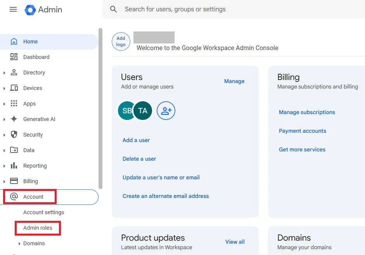Open Admin roles submenu item
Screen dimensions: 365x255
38,228
